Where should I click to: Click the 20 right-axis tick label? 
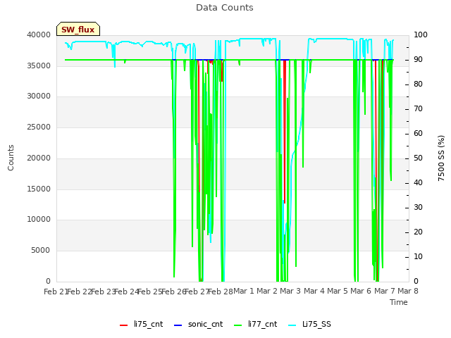pos(418,232)
